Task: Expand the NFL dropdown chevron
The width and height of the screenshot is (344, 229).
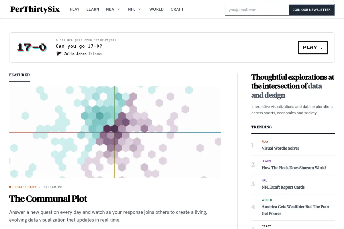Action: point(140,9)
